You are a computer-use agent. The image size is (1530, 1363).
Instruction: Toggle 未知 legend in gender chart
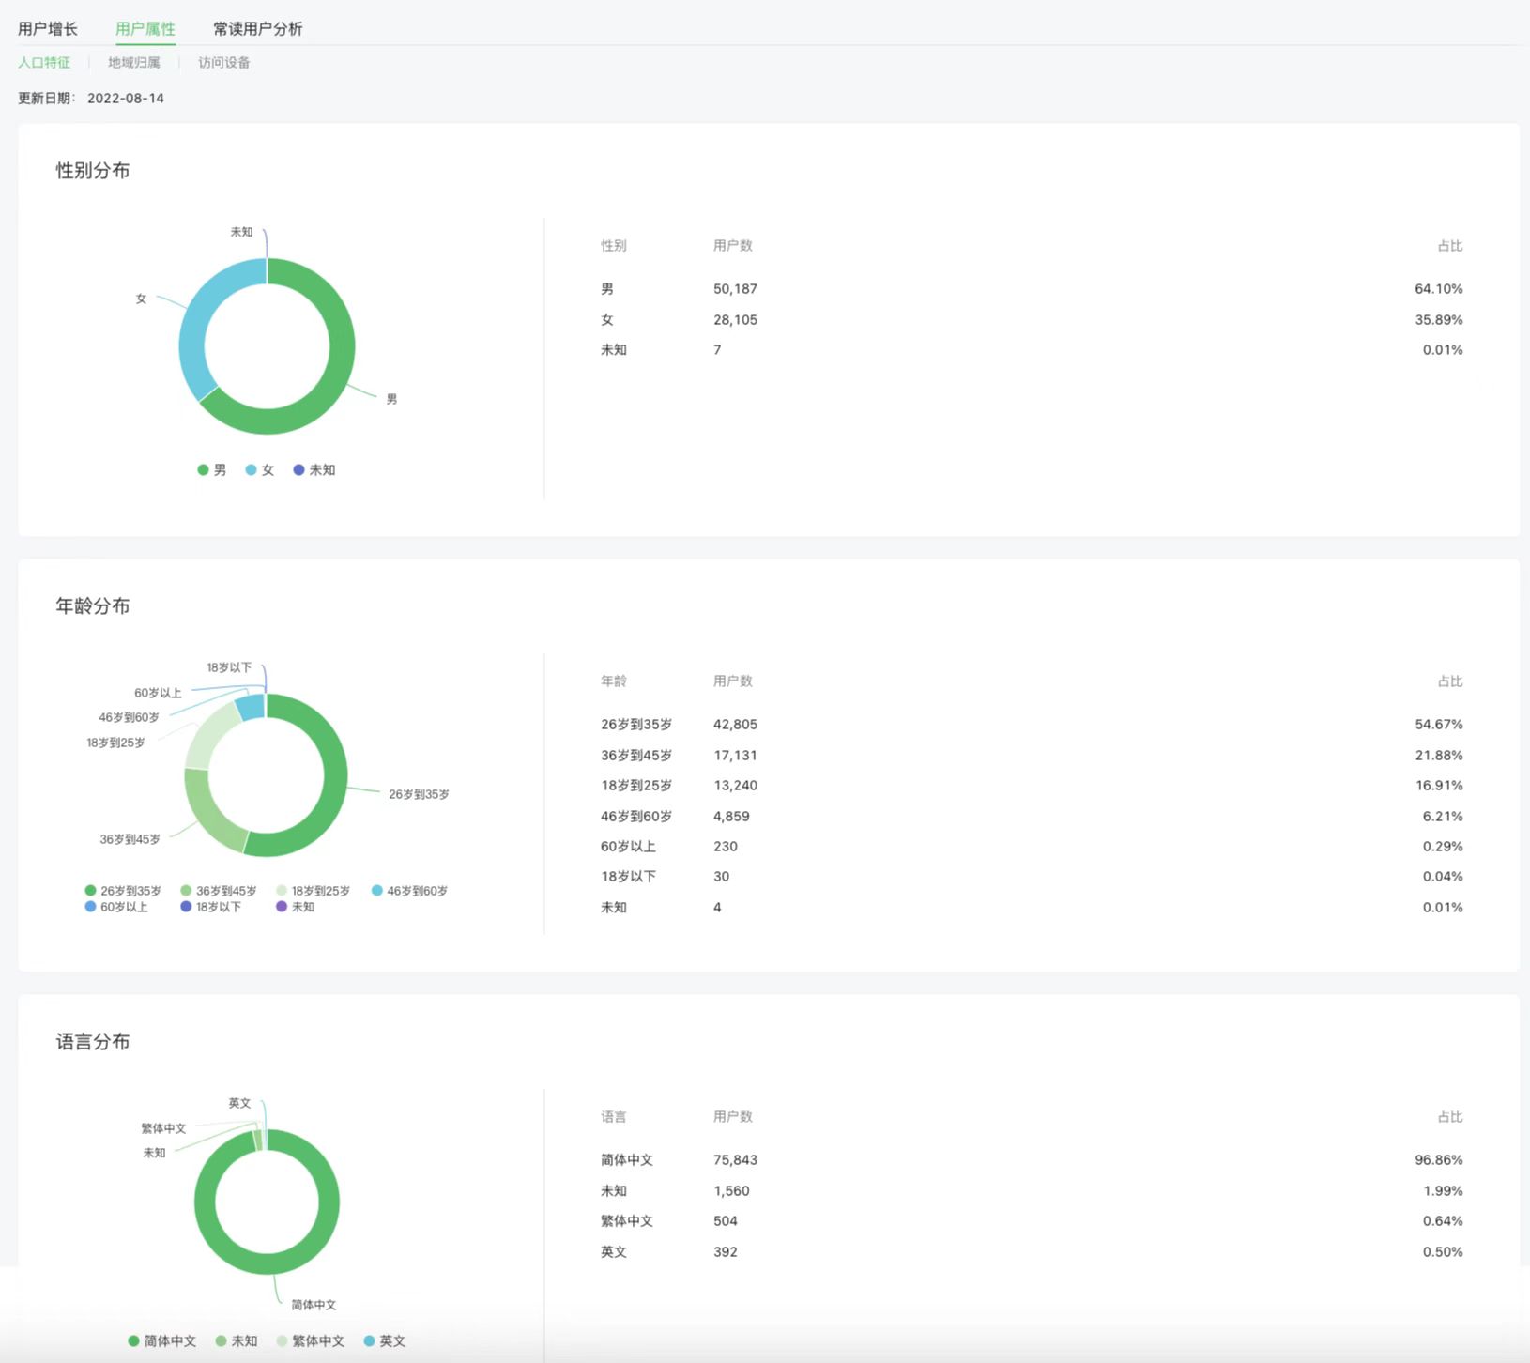click(314, 470)
